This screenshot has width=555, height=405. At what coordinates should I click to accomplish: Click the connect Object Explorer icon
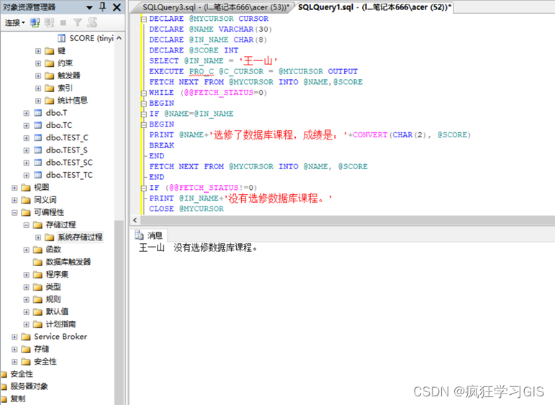click(x=35, y=22)
